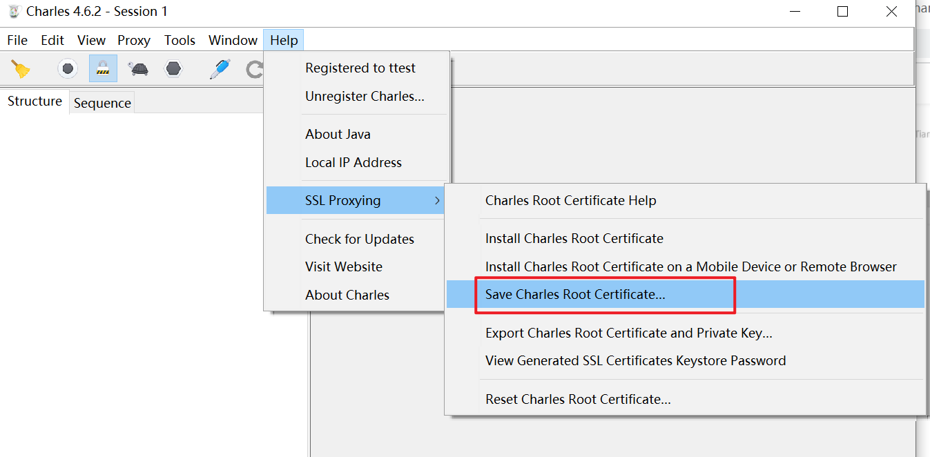Switch to the Sequence tab
930x457 pixels.
102,103
